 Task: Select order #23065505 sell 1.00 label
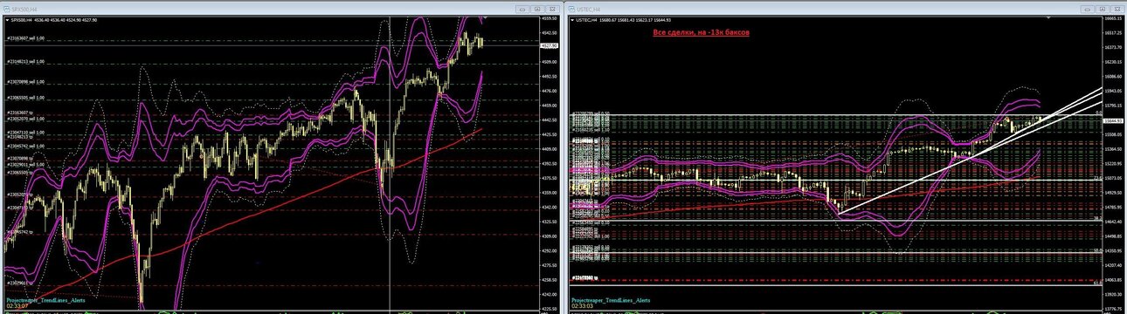coord(25,98)
